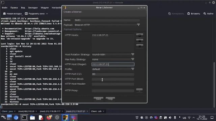Click Вставить paste button in Konsole toolbar
Viewport: 216px width, 121px height.
[x=194, y=13]
